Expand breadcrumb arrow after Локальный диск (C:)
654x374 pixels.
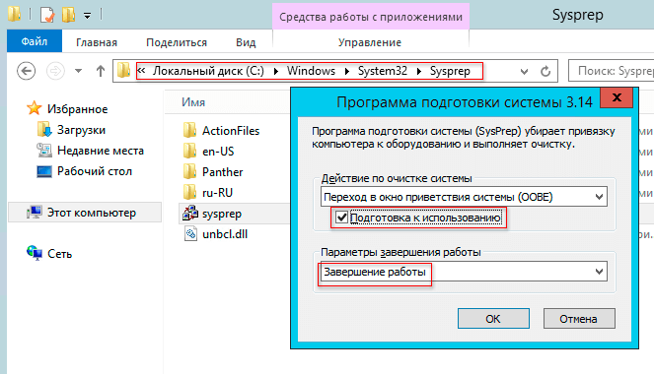(275, 71)
